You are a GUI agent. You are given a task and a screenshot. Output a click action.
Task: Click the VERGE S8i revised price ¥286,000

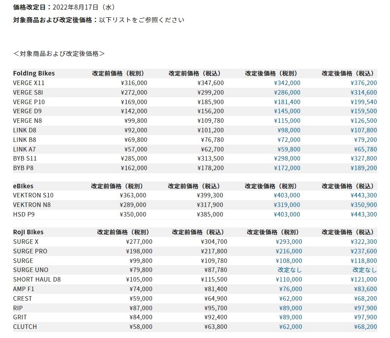click(287, 92)
